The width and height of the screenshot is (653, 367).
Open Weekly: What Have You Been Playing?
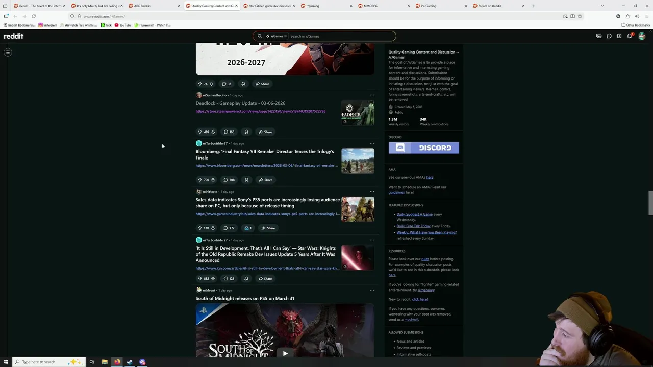coord(426,232)
